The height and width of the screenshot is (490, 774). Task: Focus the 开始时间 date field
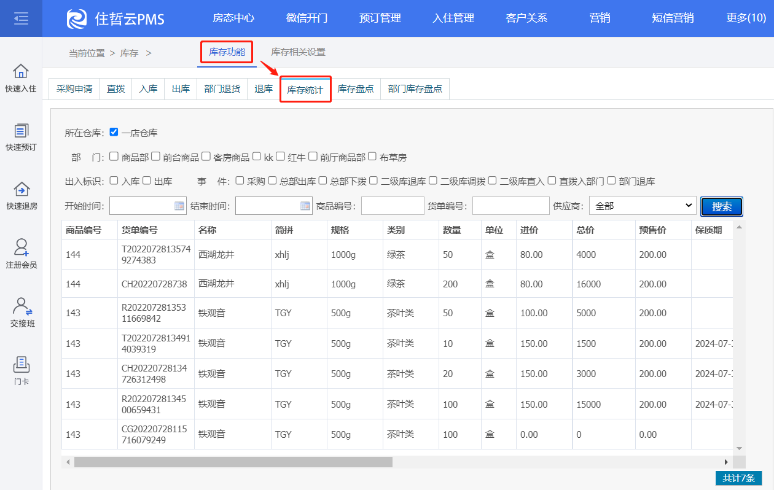(x=147, y=206)
